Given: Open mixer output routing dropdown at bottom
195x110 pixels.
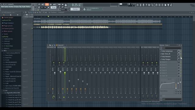Looking at the screenshot, I should click(x=172, y=99).
